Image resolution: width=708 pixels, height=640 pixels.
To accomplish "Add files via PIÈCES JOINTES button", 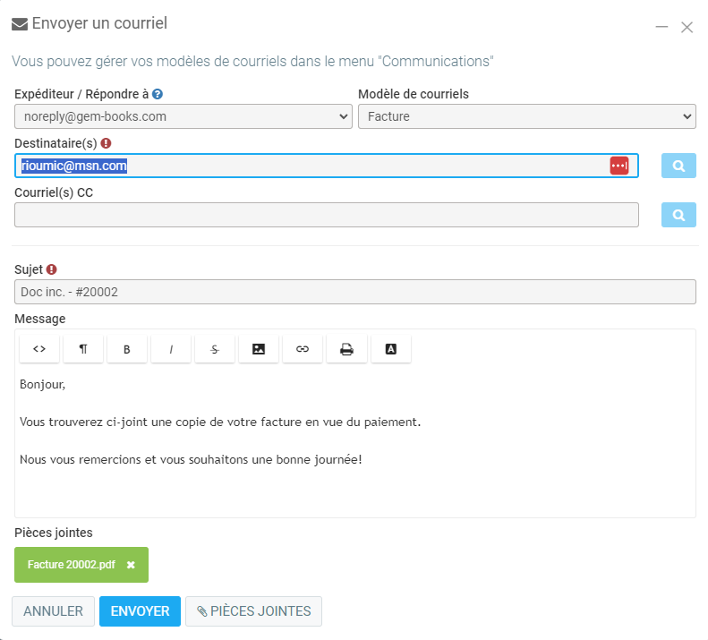I will click(253, 611).
